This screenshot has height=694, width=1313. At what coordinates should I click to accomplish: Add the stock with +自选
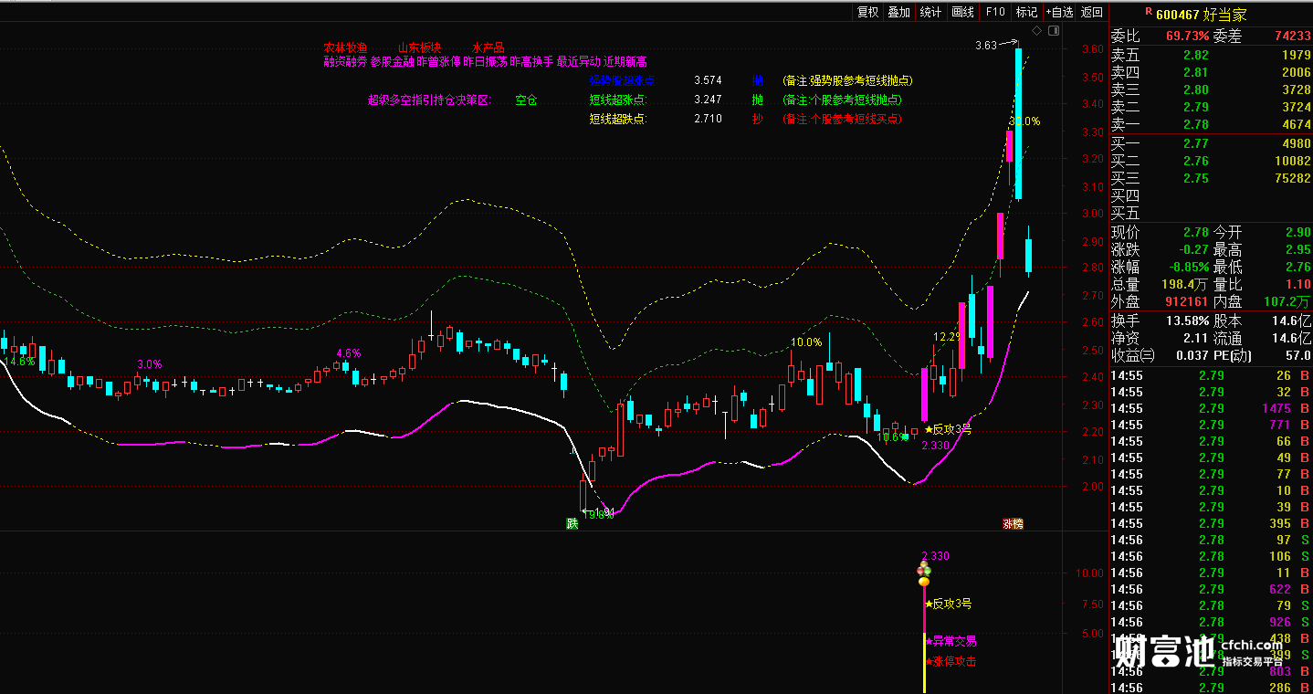tap(1059, 12)
